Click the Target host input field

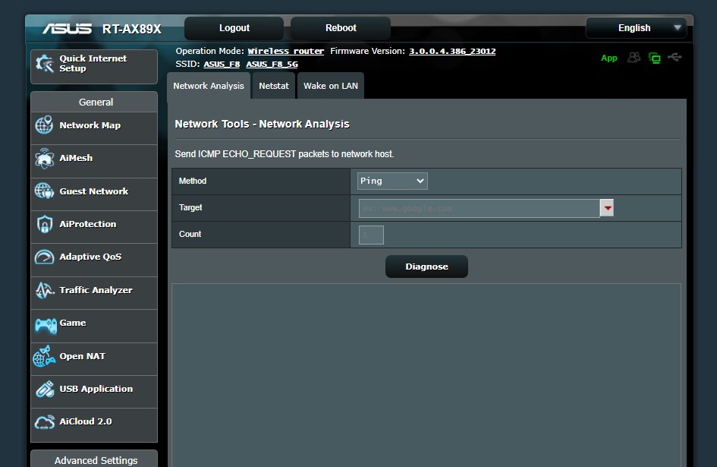[x=480, y=208]
